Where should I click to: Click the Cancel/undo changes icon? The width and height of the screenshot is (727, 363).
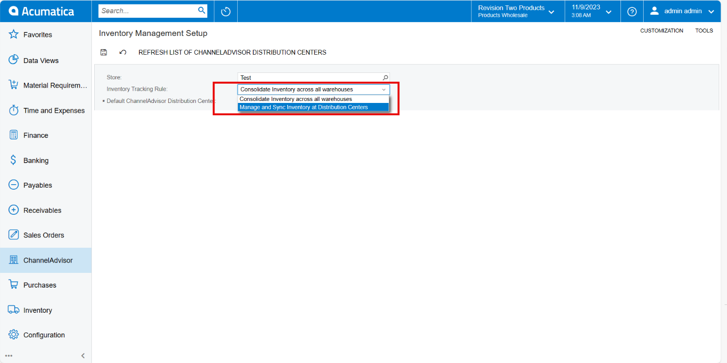tap(122, 52)
